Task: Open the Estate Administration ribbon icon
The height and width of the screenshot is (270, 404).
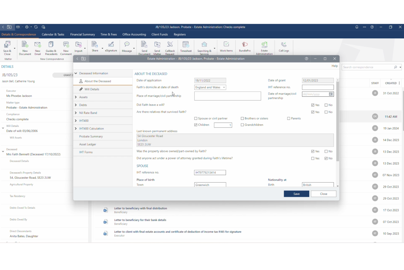Action: (264, 48)
